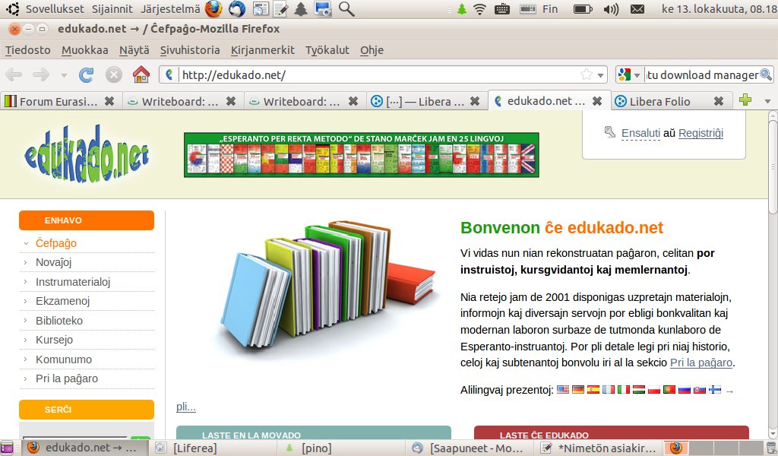Image resolution: width=778 pixels, height=456 pixels.
Task: Select the Polish flag presentation
Action: point(654,390)
